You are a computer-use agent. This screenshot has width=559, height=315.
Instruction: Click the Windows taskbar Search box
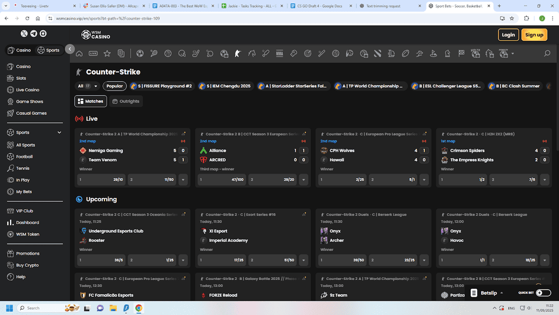click(x=48, y=308)
